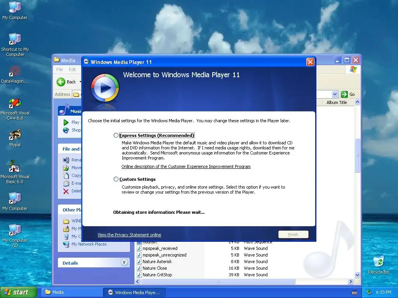This screenshot has width=398, height=298.
Task: Switch to Media taskbar button
Action: 72,292
